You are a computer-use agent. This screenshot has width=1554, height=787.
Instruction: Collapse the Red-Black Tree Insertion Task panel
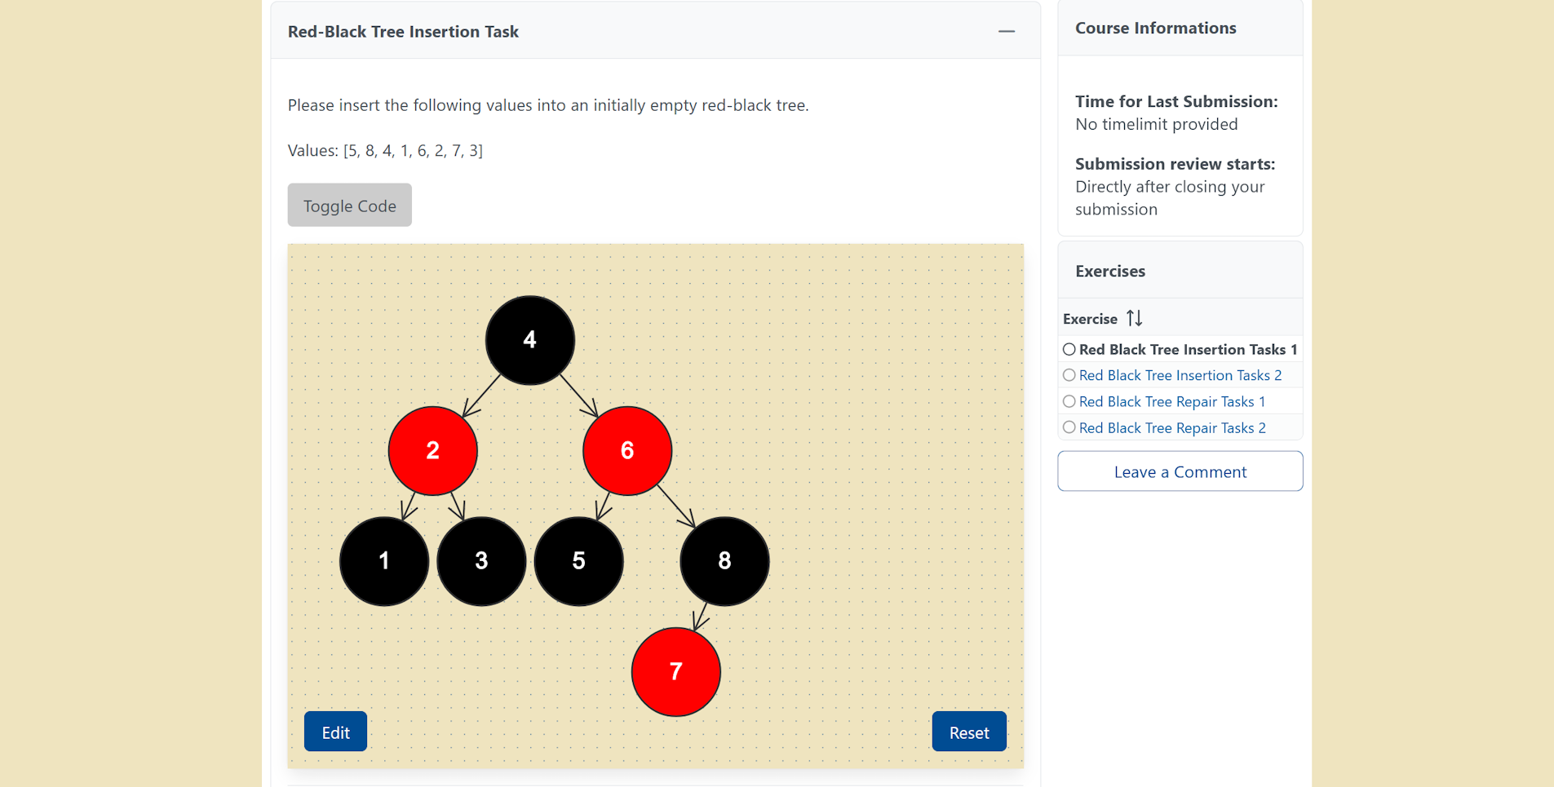coord(1006,32)
